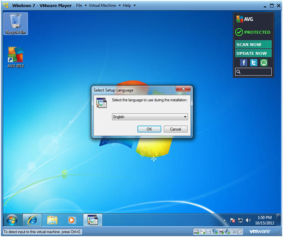
Task: Open Action Center flag icon in tray
Action: pos(233,220)
